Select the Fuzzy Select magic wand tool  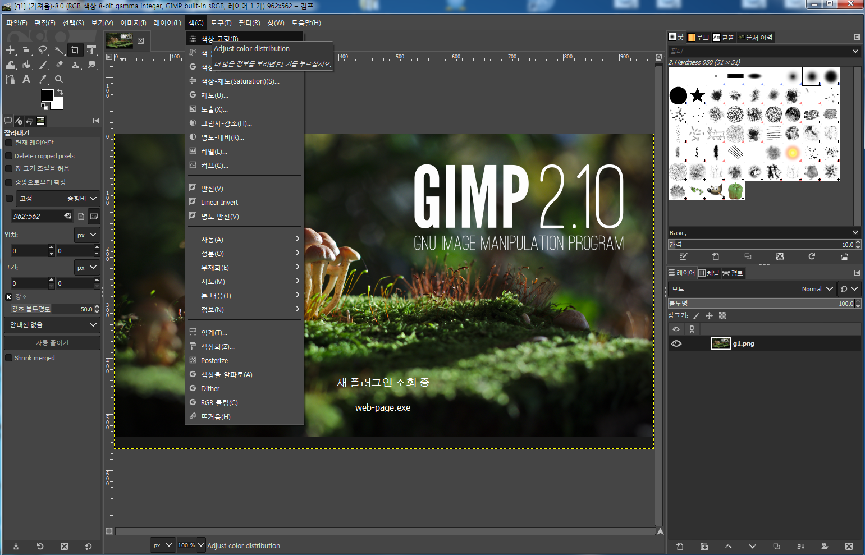59,50
